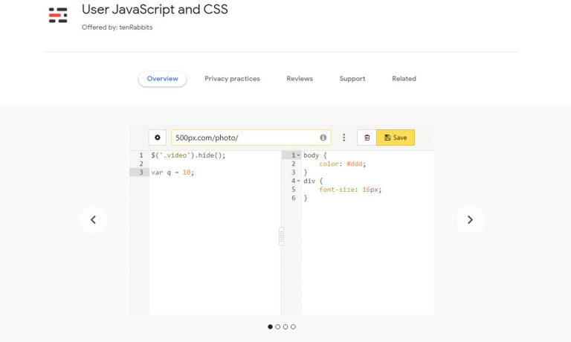Open the three-dot more options menu
Screen dimensions: 571x342
pyautogui.click(x=343, y=138)
